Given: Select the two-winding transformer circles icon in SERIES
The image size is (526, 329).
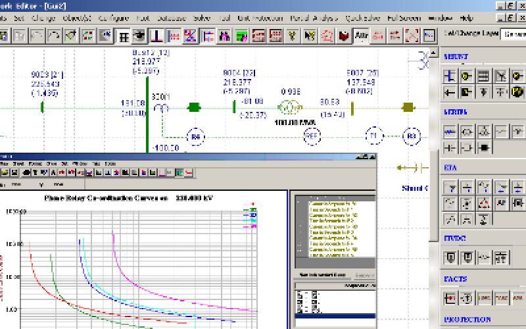Looking at the screenshot, I should coord(467,131).
